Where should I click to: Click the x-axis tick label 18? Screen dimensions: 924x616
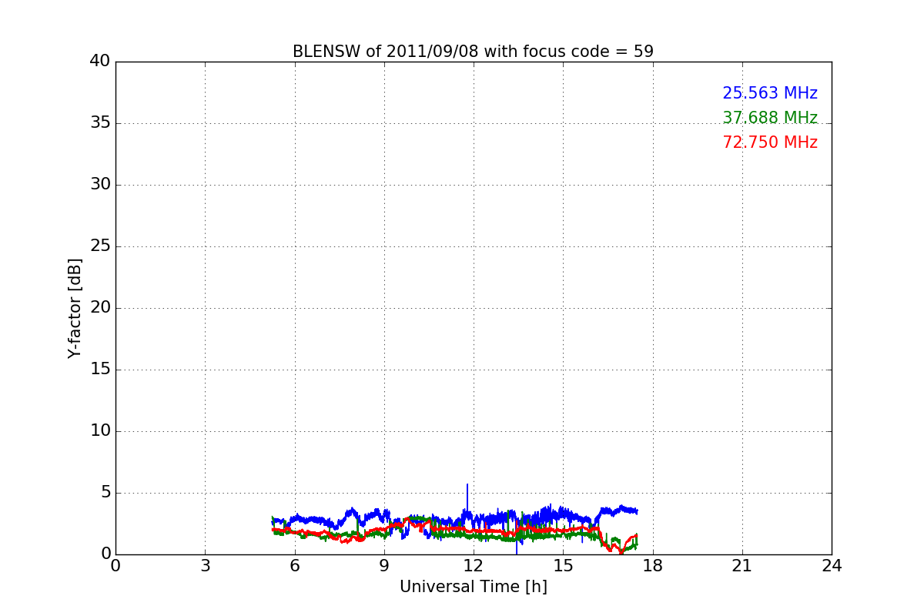(652, 566)
